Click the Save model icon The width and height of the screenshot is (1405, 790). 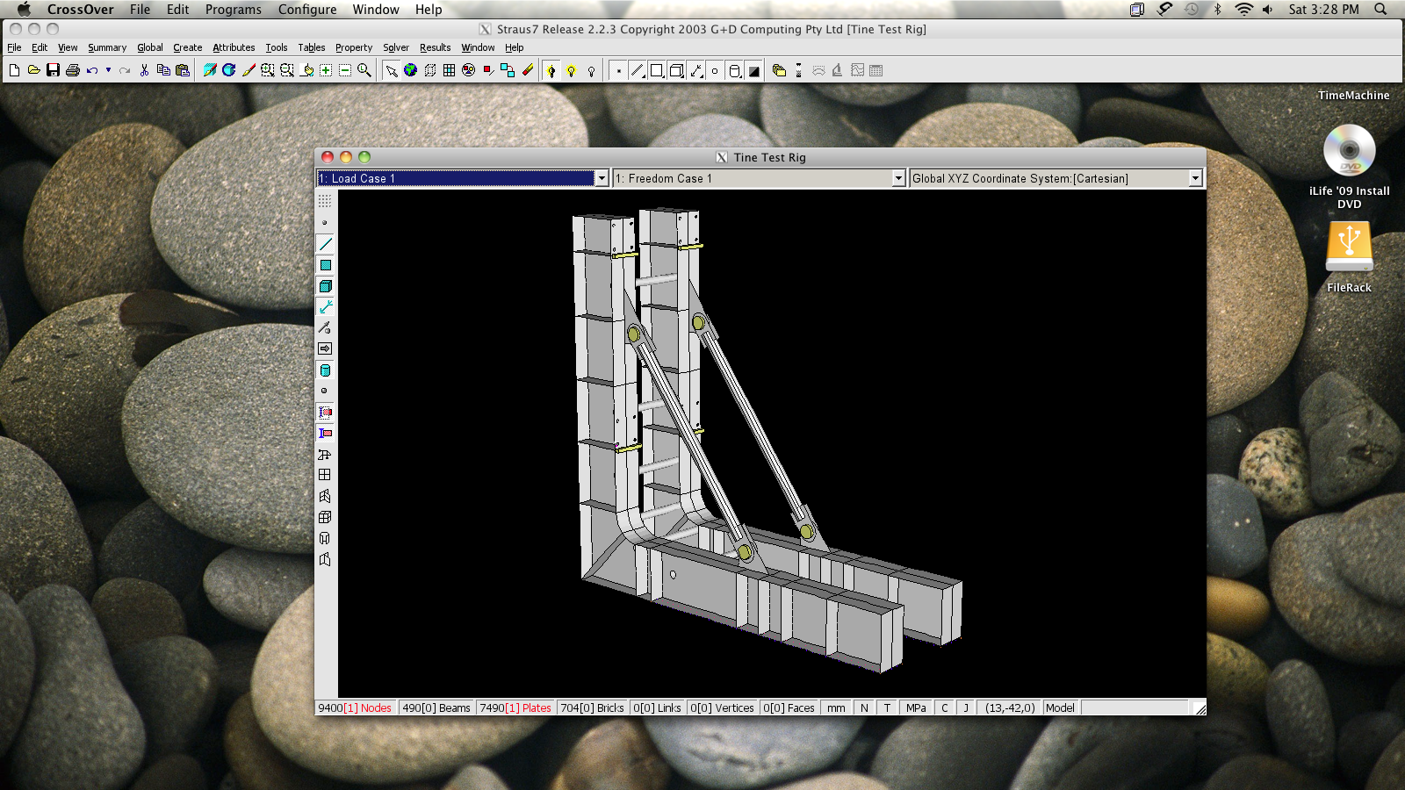(53, 70)
